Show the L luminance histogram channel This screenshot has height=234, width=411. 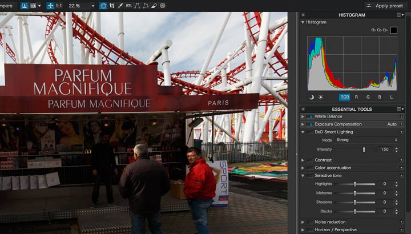point(392,97)
